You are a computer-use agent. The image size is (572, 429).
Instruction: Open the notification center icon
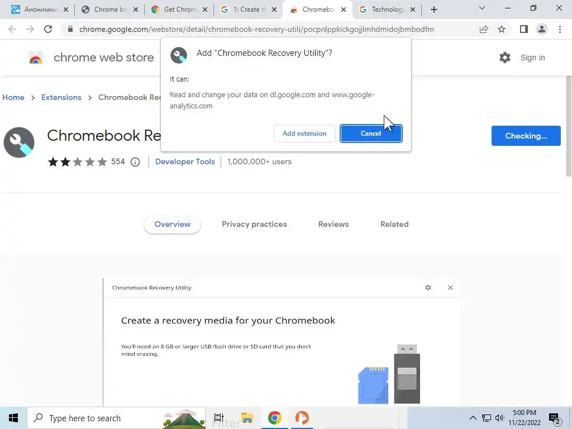(x=555, y=418)
